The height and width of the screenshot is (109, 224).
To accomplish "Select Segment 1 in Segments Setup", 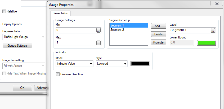I will [117, 26].
